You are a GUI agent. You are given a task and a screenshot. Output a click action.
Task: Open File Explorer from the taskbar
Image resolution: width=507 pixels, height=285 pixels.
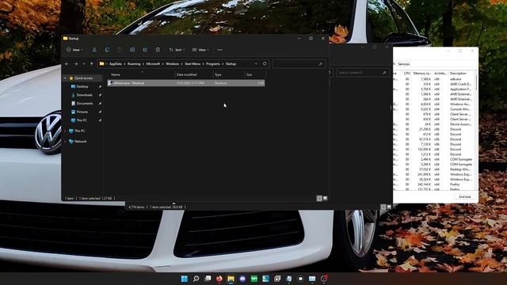(x=231, y=279)
